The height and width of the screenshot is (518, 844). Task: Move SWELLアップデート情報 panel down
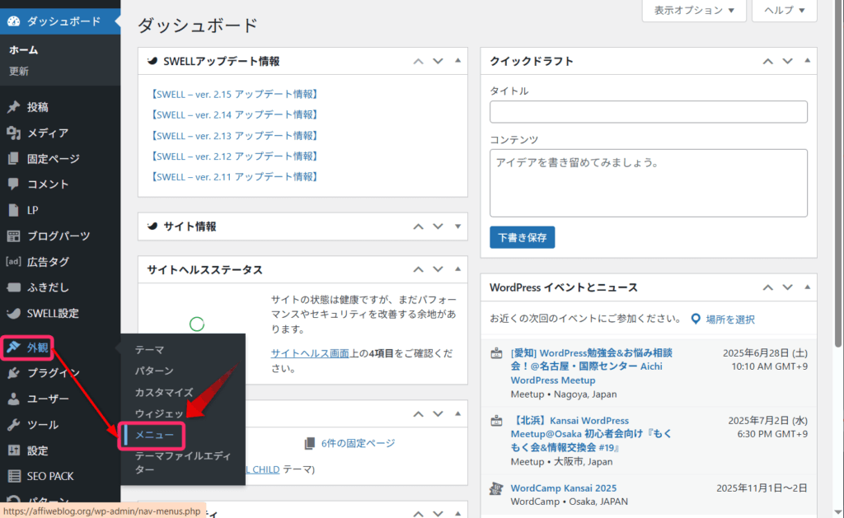[x=438, y=61]
